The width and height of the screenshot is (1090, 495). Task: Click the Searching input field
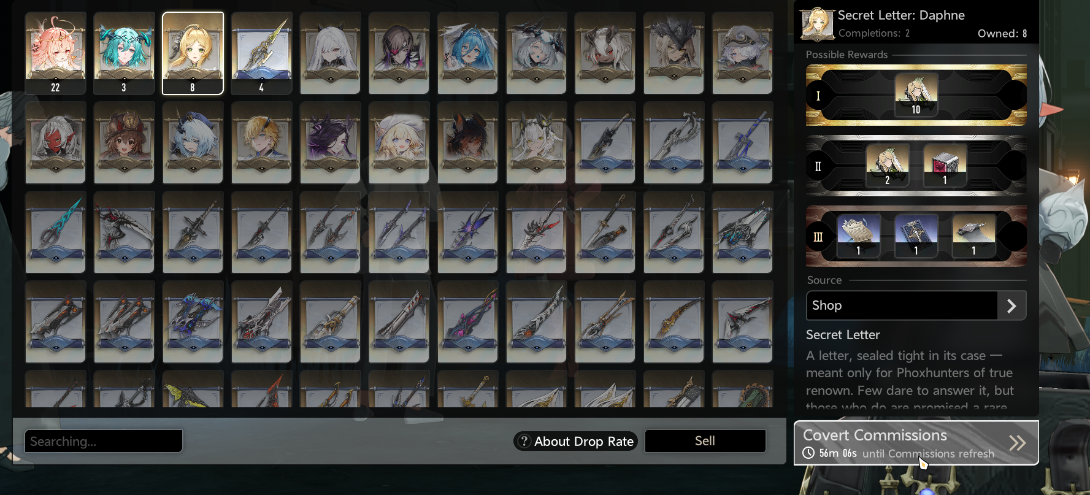click(104, 441)
